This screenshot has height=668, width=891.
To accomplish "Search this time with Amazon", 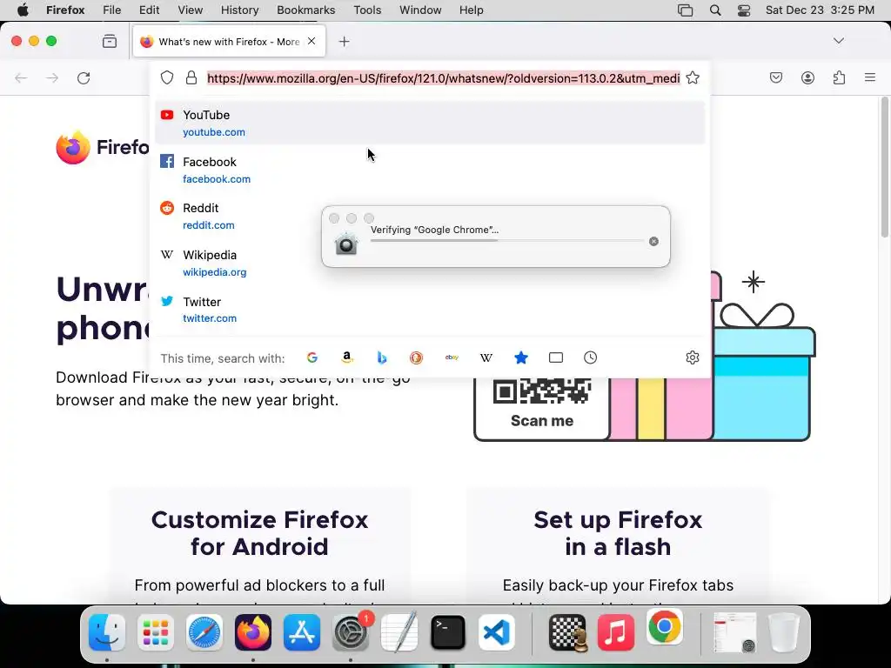I will [346, 357].
